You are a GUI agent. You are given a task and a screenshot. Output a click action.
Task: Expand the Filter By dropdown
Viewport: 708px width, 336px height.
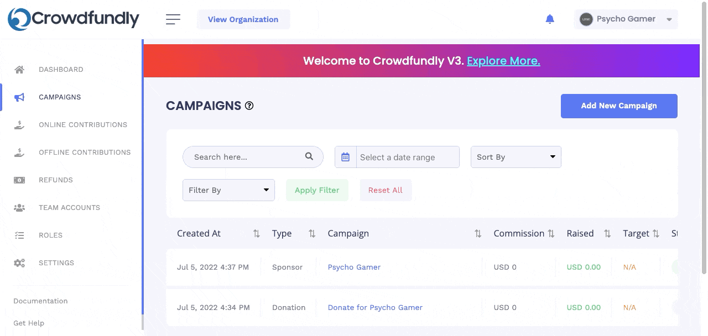point(228,190)
